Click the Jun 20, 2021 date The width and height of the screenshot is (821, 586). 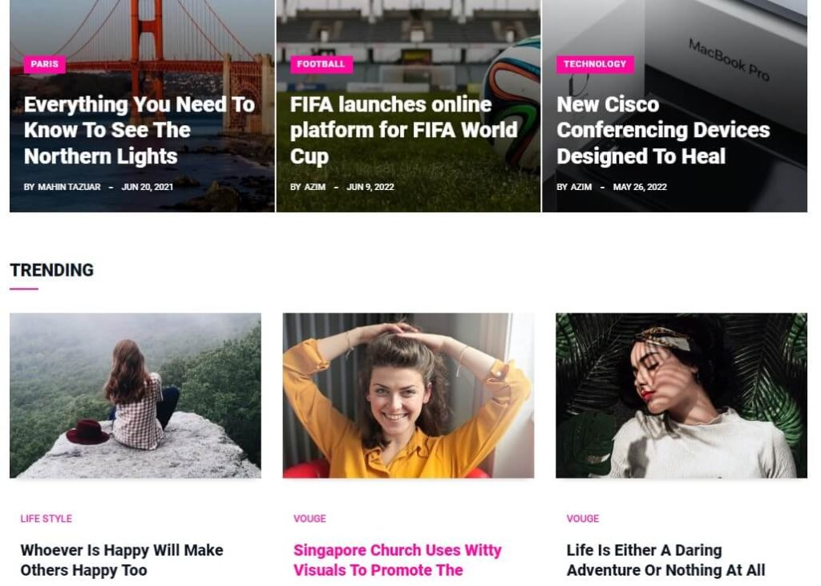coord(148,187)
